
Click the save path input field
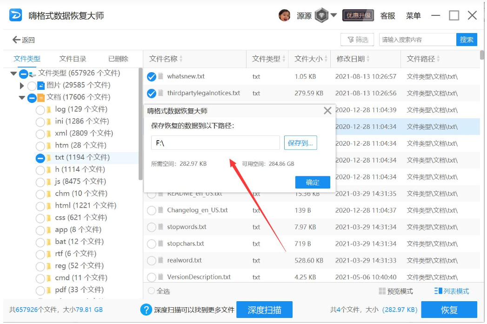(215, 143)
